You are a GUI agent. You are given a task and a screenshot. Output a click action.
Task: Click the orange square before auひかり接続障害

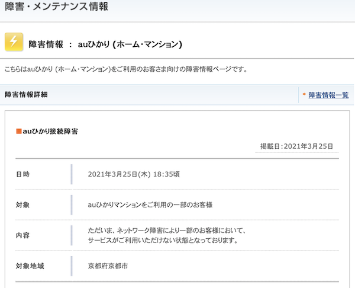click(19, 131)
